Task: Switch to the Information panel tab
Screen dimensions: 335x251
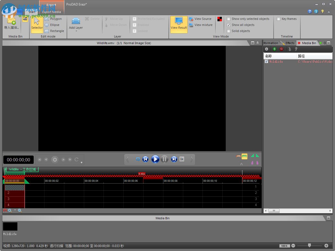Action: coord(271,43)
